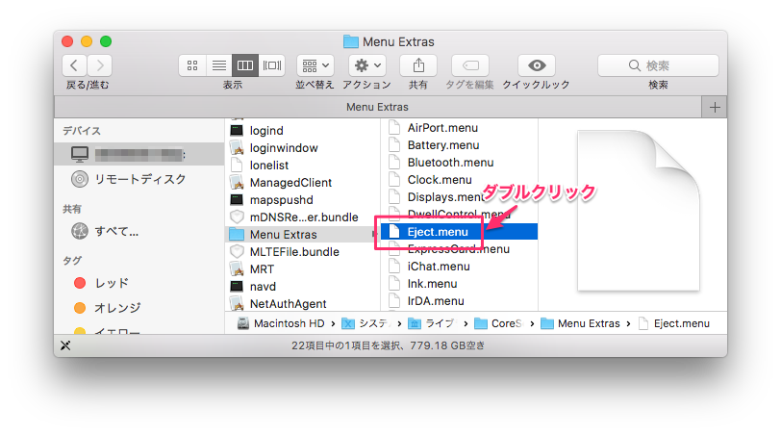
Task: Select IrDA.menu file
Action: (x=459, y=301)
